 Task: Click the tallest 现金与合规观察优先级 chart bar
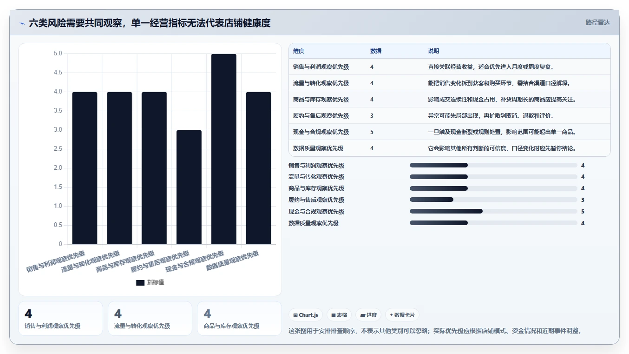(x=223, y=149)
